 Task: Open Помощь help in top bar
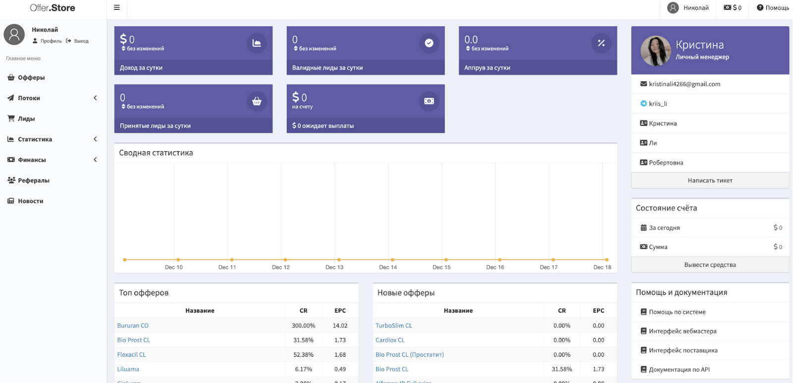tap(773, 7)
